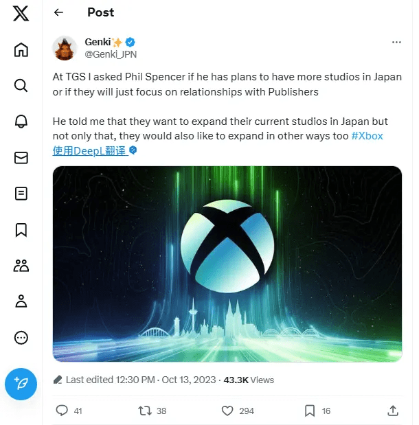419x425 pixels.
Task: Open the Profile icon in sidebar
Action: point(21,301)
